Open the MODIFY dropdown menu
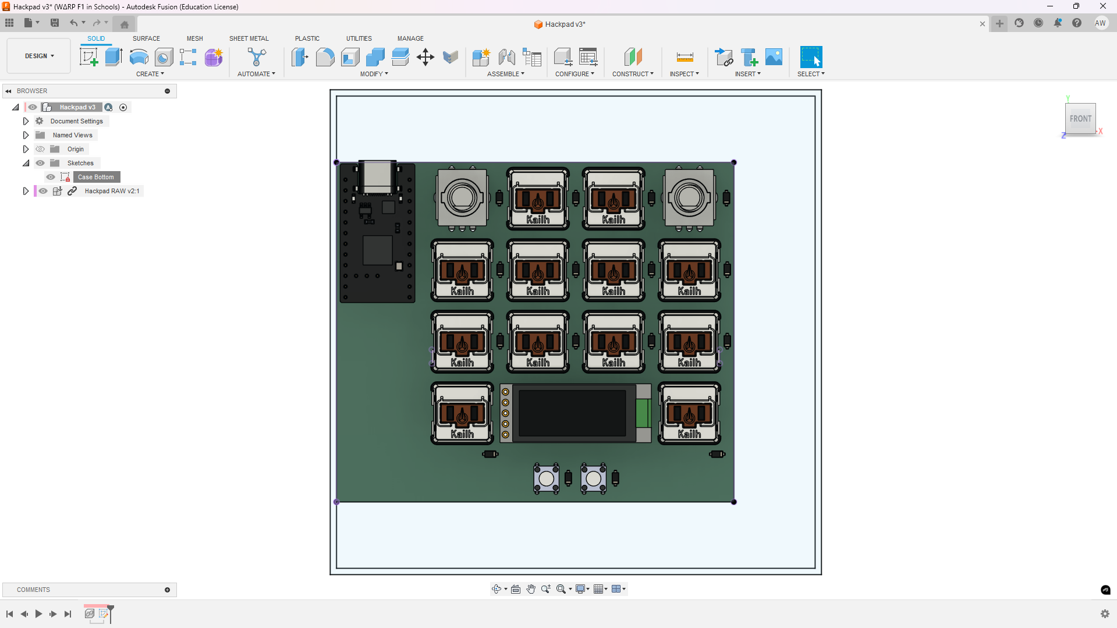This screenshot has width=1117, height=628. 374,73
